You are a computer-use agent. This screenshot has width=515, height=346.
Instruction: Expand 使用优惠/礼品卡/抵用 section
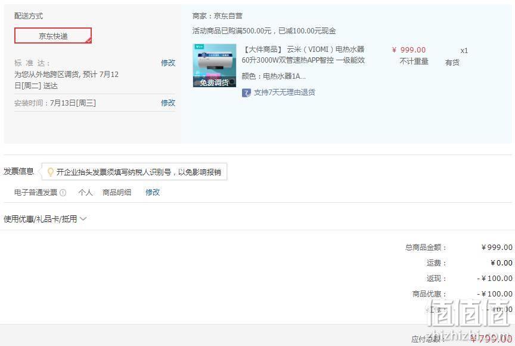click(45, 219)
